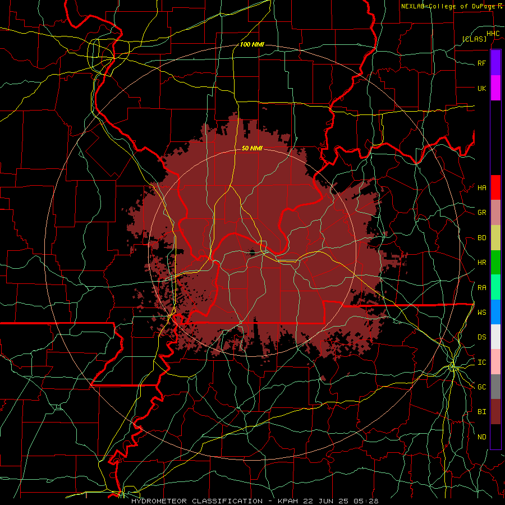Click the '50 NMI' range ring label
505x505 pixels.
(252, 148)
